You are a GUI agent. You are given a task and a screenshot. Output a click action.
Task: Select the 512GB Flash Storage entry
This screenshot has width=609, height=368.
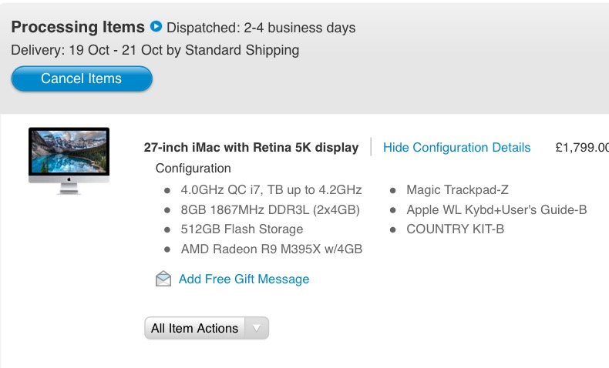tap(242, 229)
